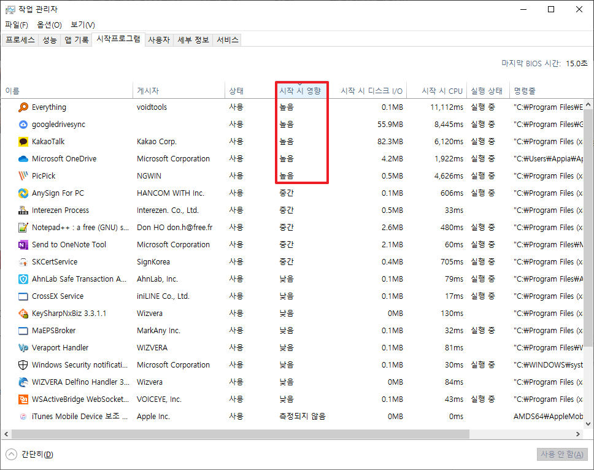Switch to the 서비스 tab
This screenshot has width=594, height=470.
(227, 40)
